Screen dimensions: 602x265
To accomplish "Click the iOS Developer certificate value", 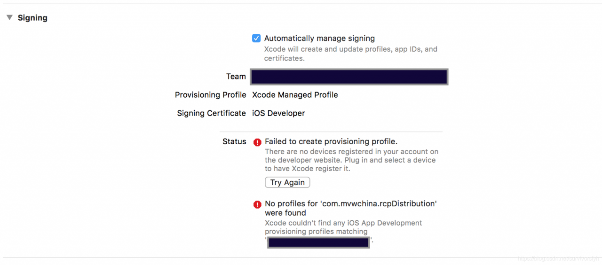I will (278, 113).
